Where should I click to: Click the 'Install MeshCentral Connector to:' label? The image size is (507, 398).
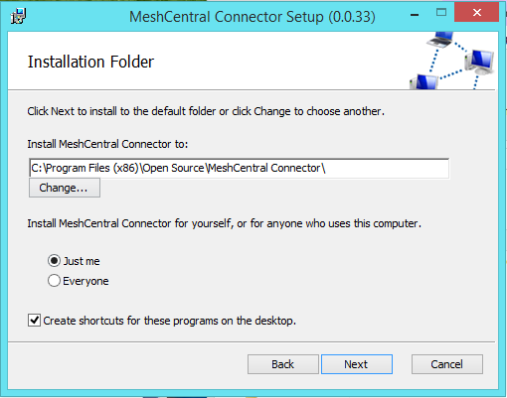[107, 144]
